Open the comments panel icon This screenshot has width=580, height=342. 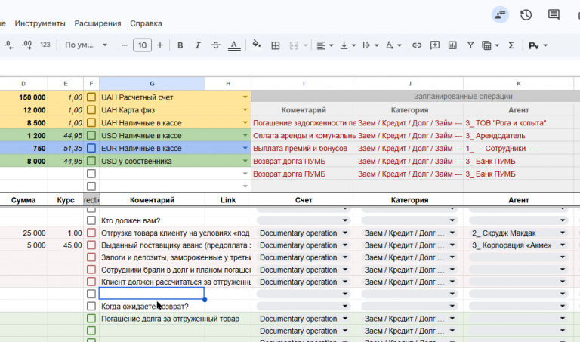point(554,15)
